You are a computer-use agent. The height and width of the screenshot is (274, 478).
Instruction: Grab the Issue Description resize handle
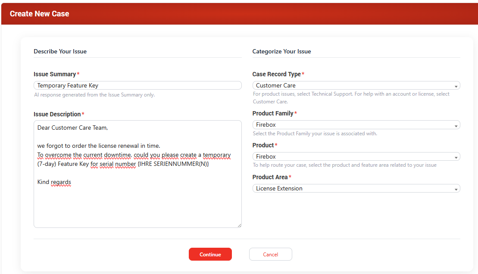click(x=239, y=225)
